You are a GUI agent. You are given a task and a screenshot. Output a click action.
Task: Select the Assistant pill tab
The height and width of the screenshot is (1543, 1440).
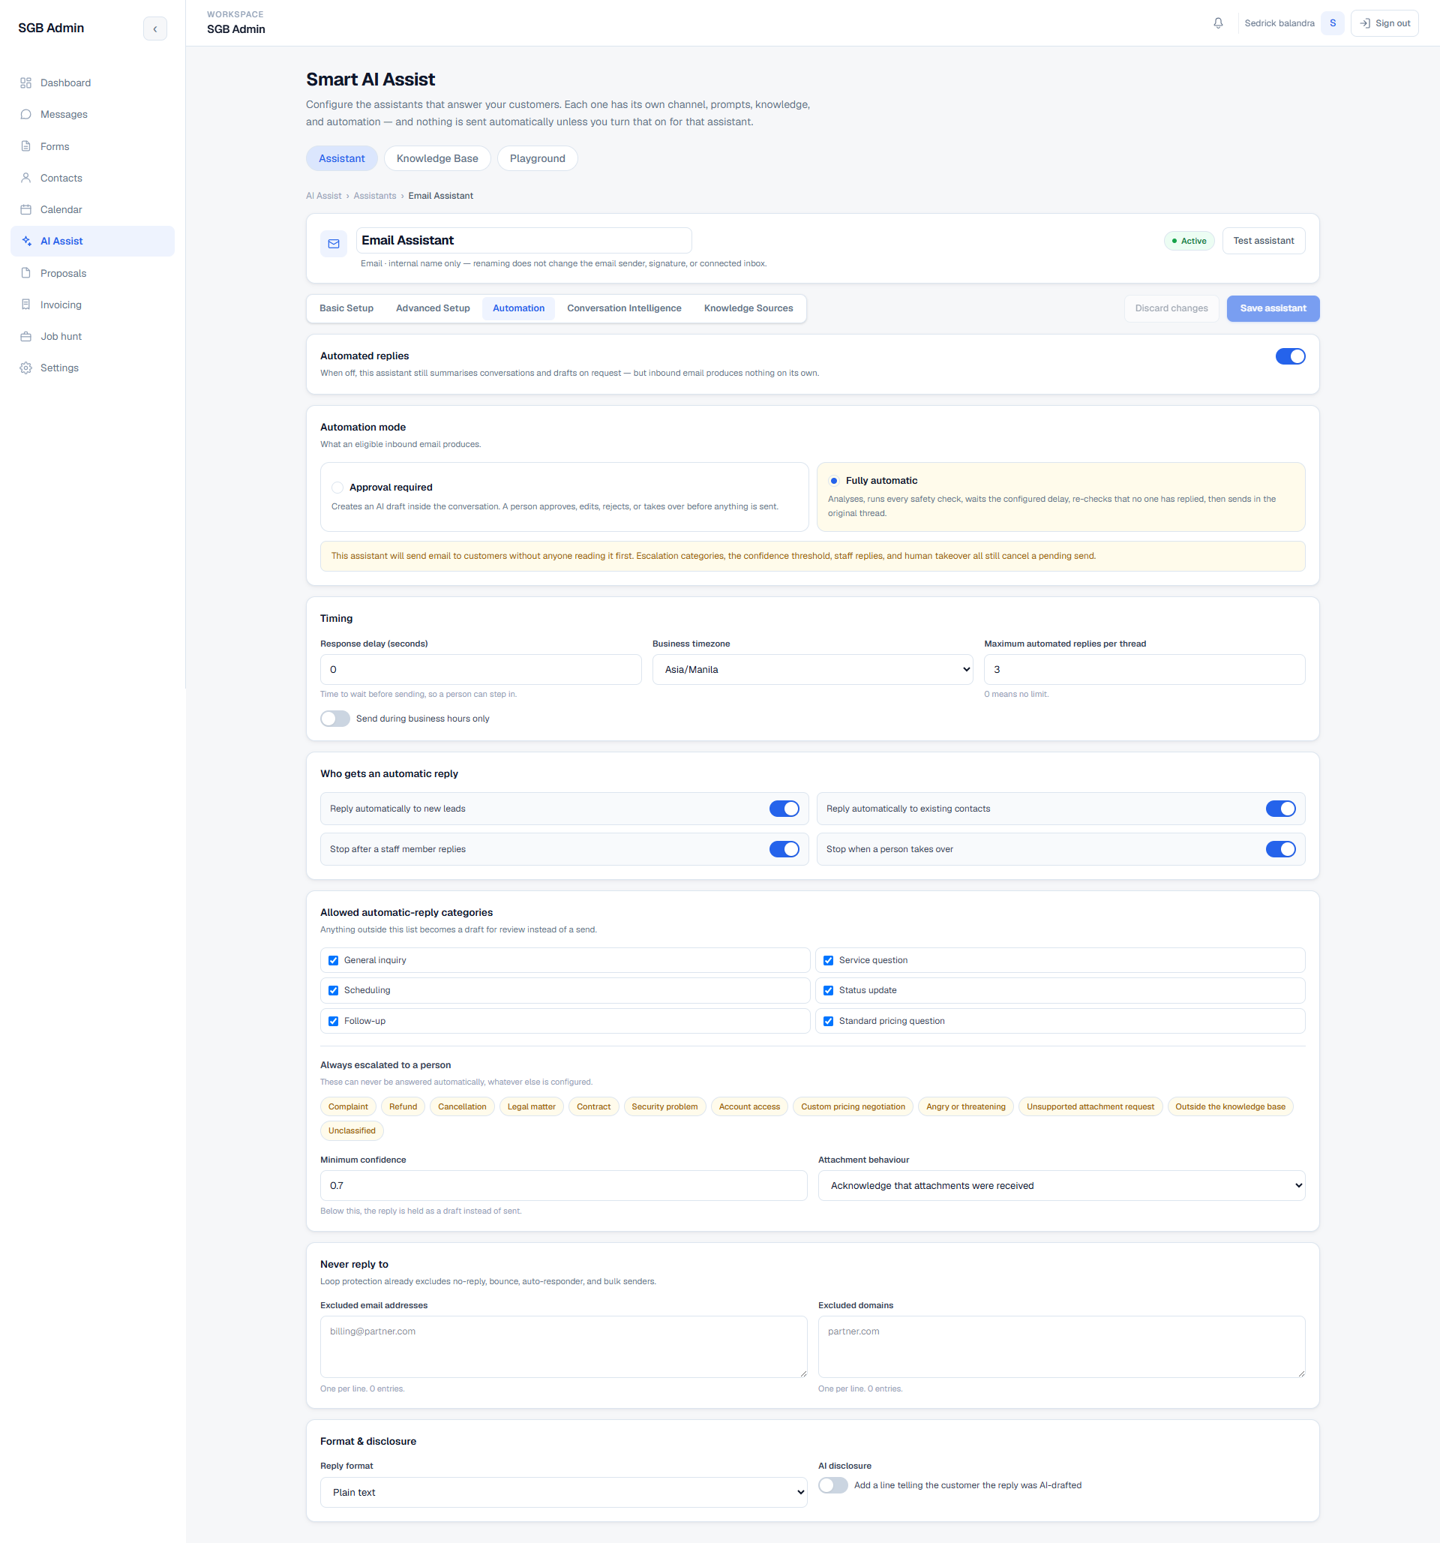click(341, 158)
